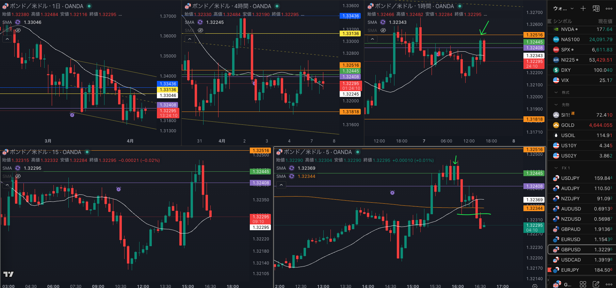Viewport: 616px width, 288px height.
Task: Collapse indicator legend on 5-minute chart
Action: 281,185
